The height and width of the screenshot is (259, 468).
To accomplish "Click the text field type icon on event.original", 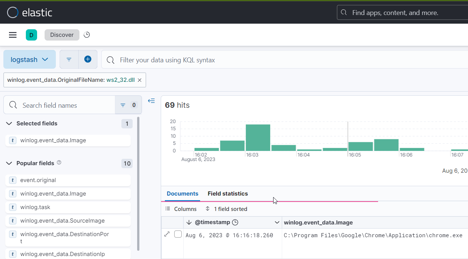I will coord(12,180).
